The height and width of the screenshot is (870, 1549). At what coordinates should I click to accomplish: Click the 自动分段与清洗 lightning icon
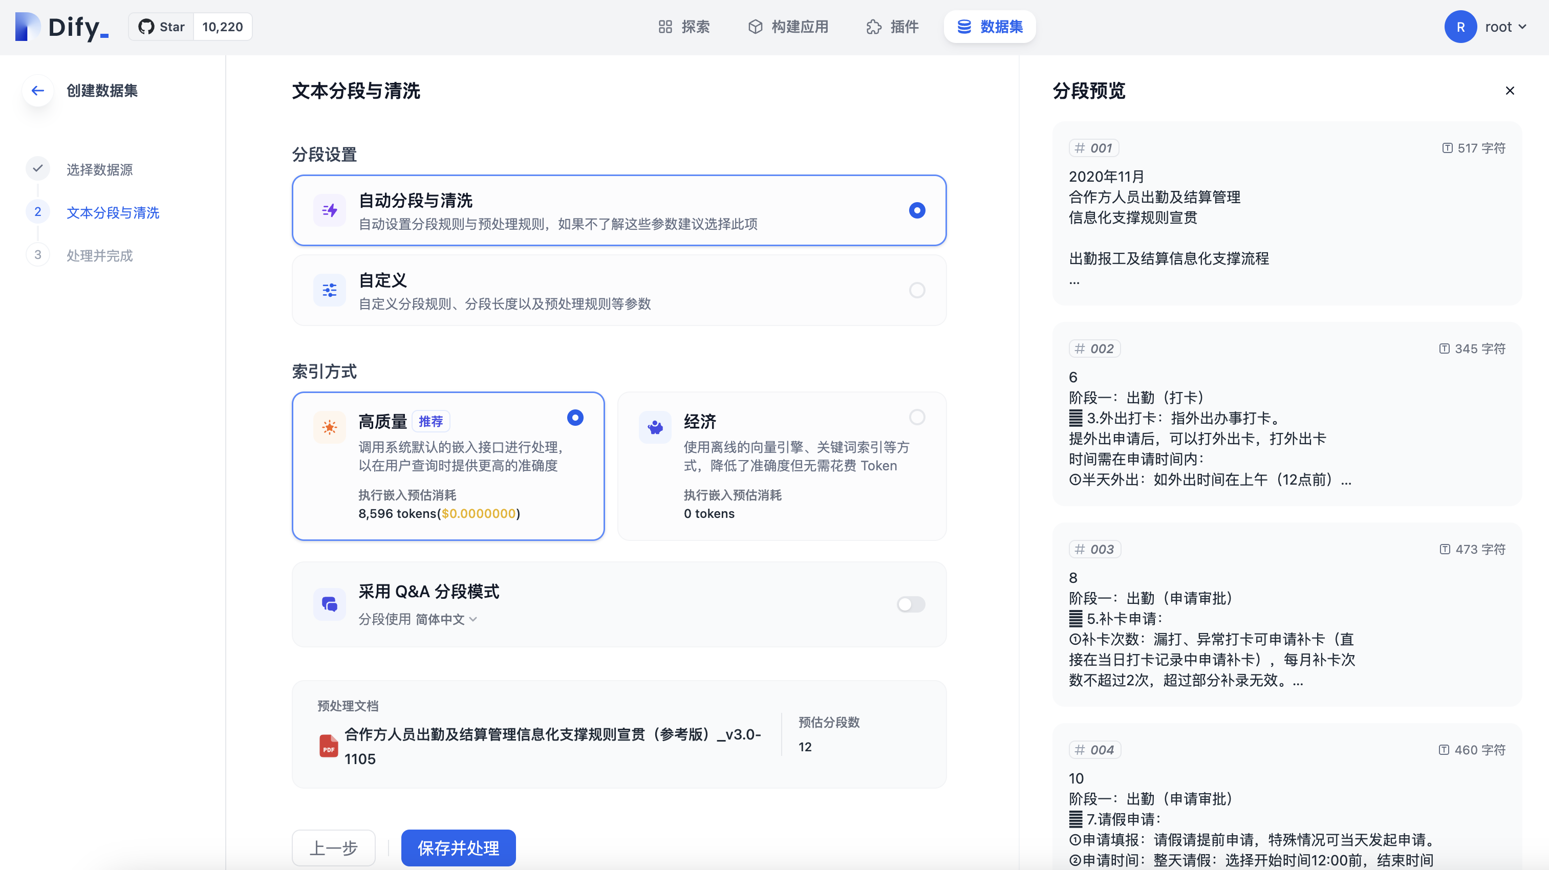[330, 210]
